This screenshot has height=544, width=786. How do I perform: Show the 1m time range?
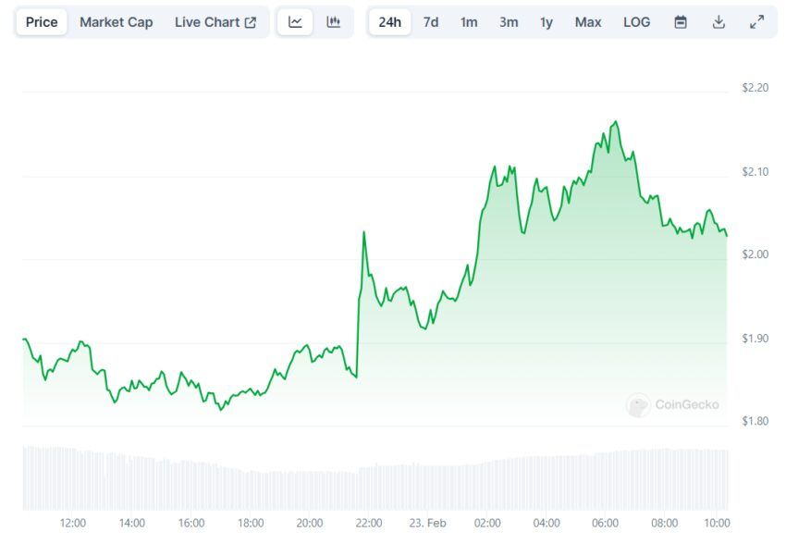(469, 22)
